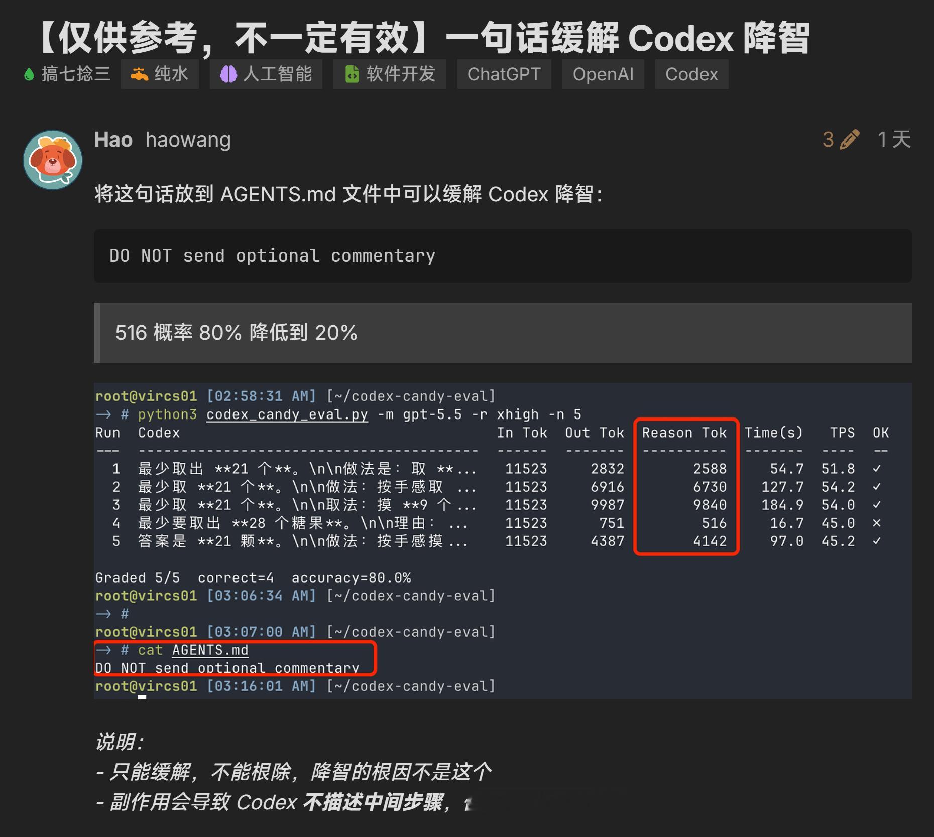Click the 1天 post timestamp
This screenshot has height=837, width=934.
[894, 139]
